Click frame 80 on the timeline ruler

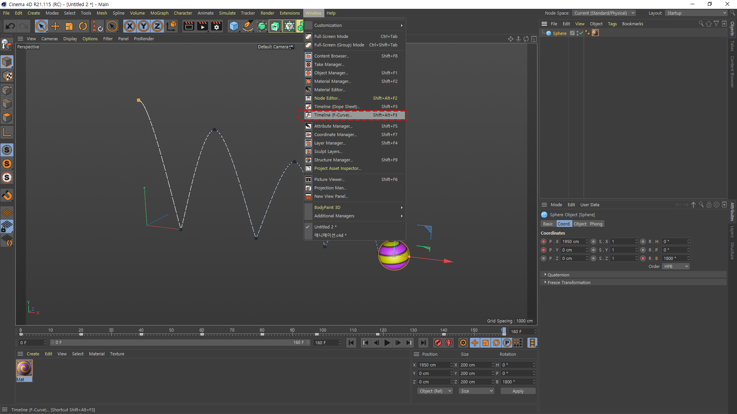tap(262, 330)
